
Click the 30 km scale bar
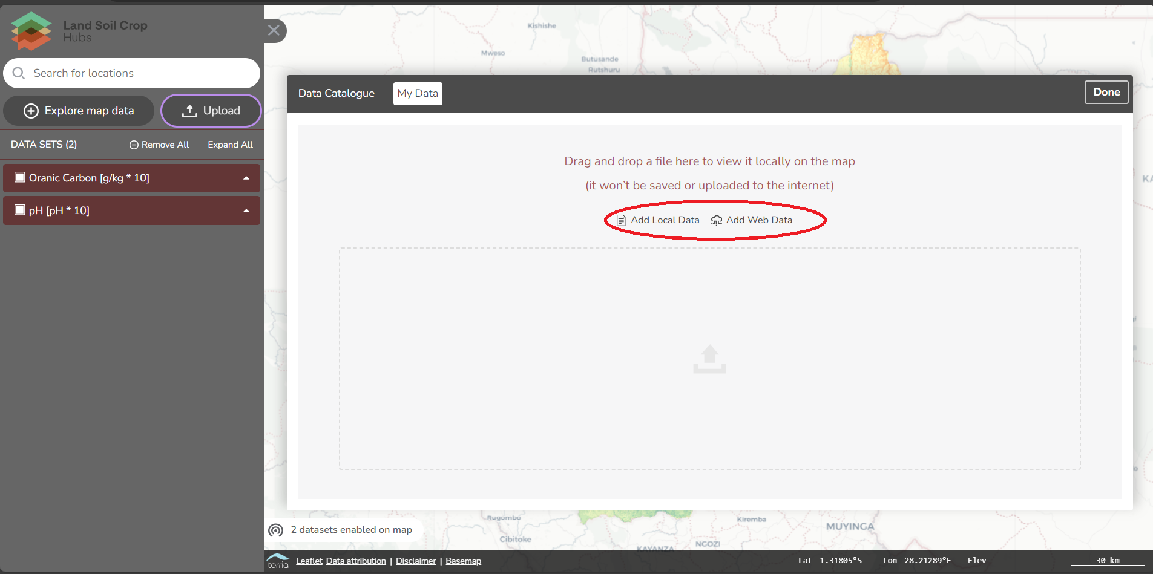pos(1108,561)
